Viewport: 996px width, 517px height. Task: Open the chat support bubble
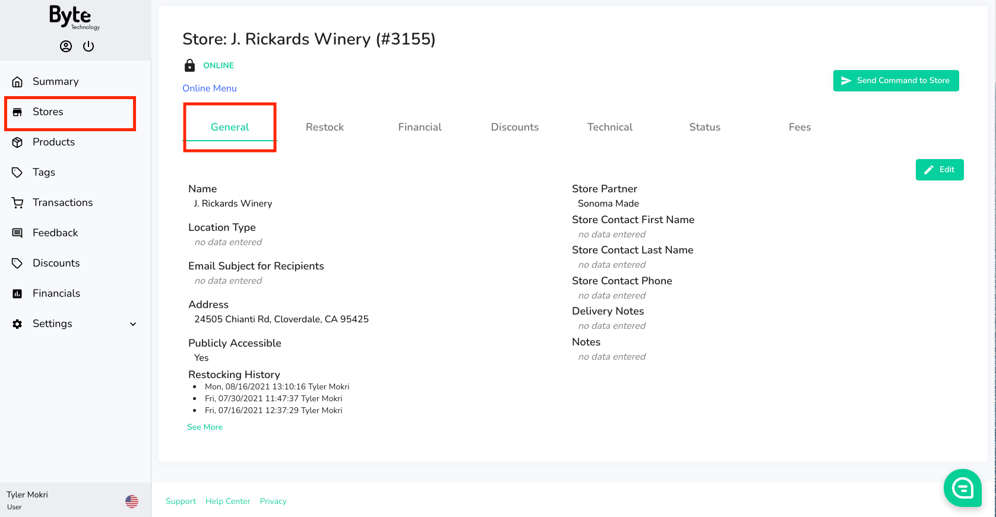[x=963, y=488]
